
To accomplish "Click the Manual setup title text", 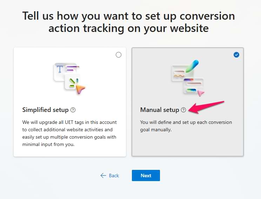I will 160,110.
